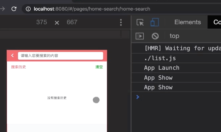Switch to the Elements tab
The width and height of the screenshot is (221, 132).
click(187, 22)
